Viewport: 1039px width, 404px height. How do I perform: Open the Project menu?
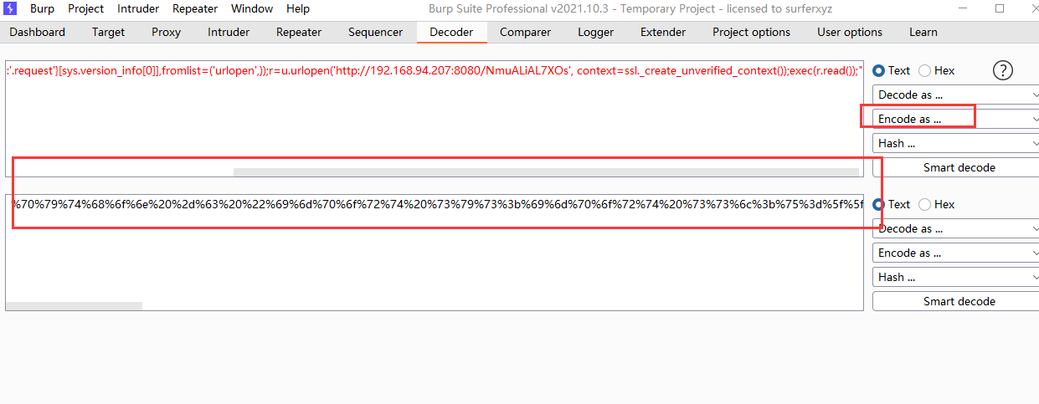[x=86, y=8]
